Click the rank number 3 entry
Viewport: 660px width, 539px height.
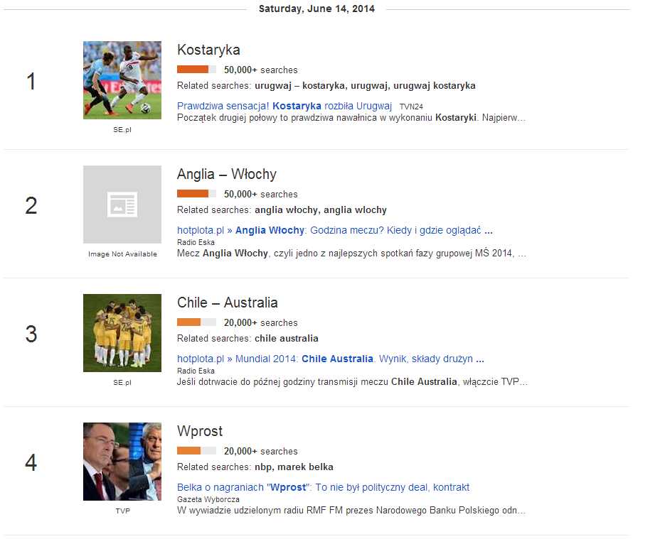click(31, 334)
